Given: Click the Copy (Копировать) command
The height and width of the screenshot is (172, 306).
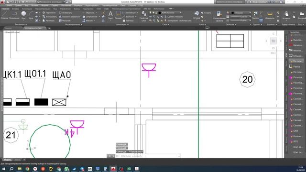Looking at the screenshot, I should point(49,17).
